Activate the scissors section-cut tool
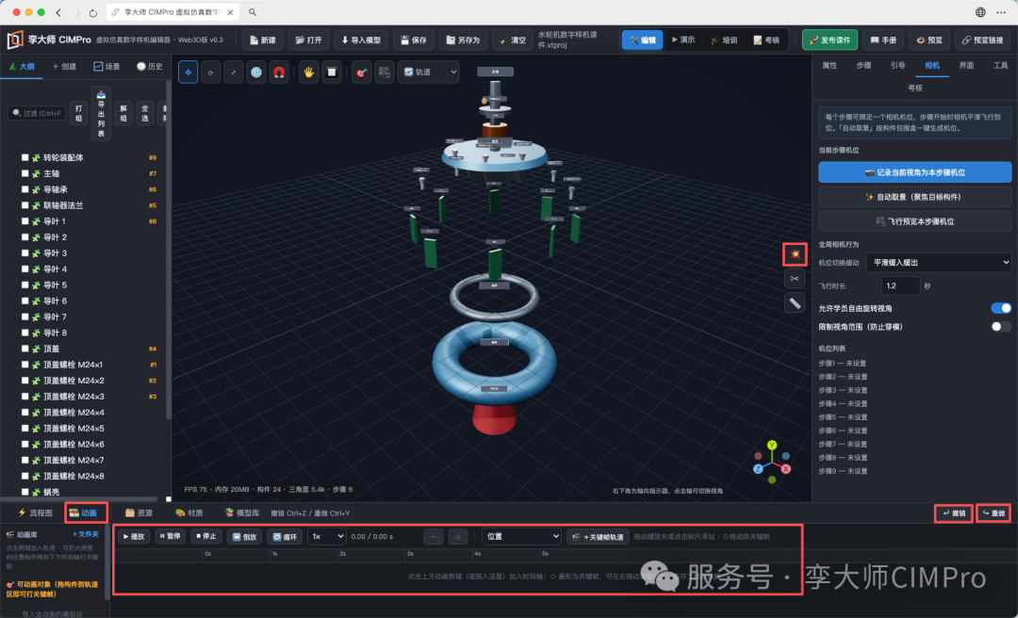 click(x=795, y=279)
